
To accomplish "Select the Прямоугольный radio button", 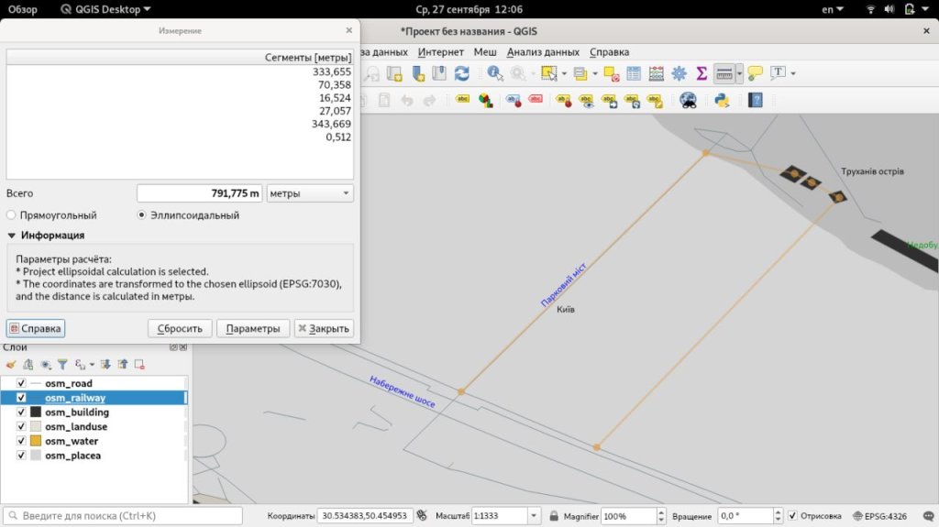I will (x=11, y=215).
